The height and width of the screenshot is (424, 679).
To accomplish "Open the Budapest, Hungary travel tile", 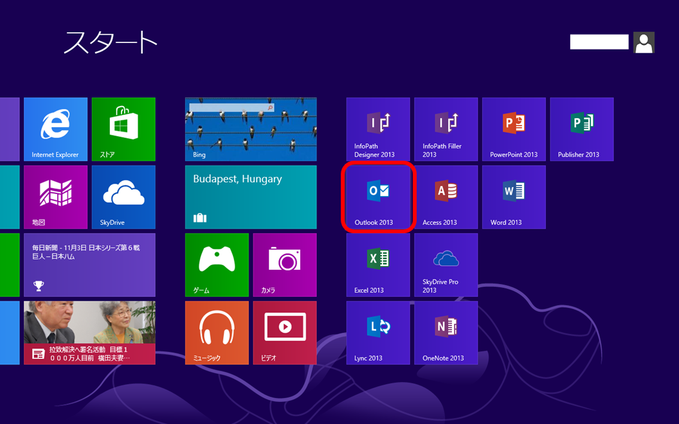I will [251, 197].
